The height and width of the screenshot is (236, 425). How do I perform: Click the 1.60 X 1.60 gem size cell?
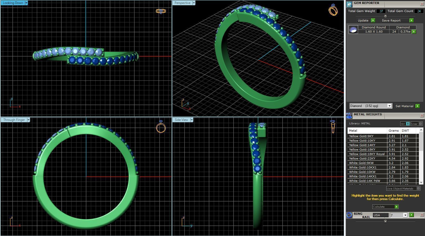pyautogui.click(x=374, y=32)
